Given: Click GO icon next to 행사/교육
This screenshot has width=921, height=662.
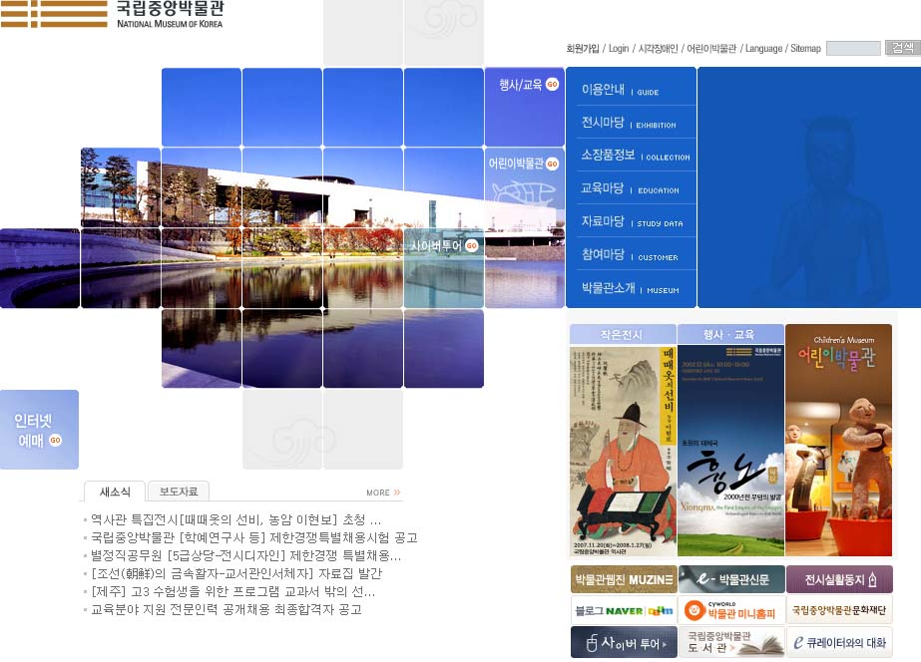Looking at the screenshot, I should [x=552, y=85].
